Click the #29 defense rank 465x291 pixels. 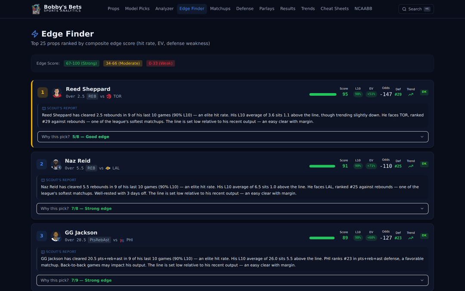pos(398,94)
